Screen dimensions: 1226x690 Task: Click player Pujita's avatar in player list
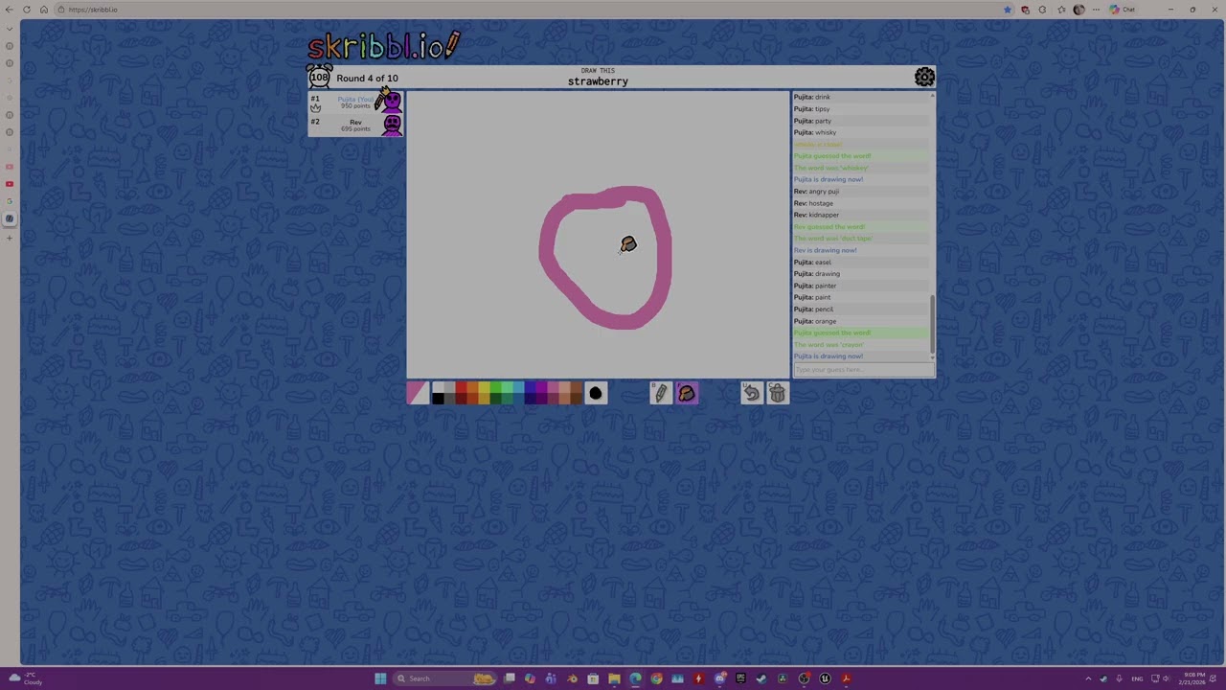pyautogui.click(x=391, y=102)
